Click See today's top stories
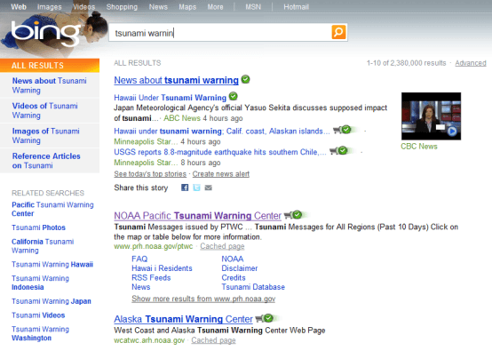492x351 pixels. [150, 173]
